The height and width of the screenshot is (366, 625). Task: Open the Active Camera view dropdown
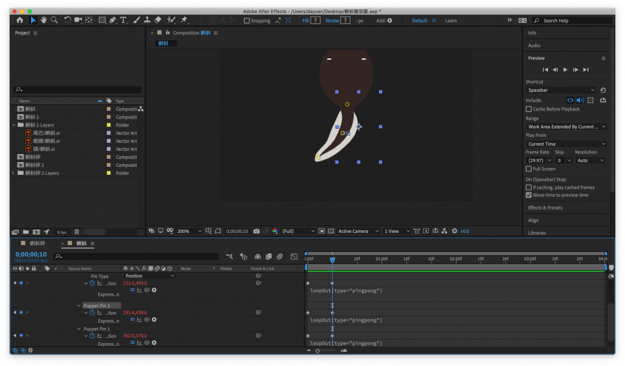pyautogui.click(x=358, y=231)
